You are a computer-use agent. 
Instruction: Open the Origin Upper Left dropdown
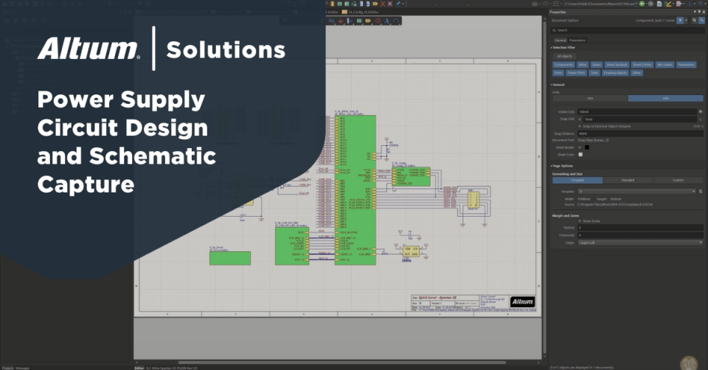tap(639, 242)
